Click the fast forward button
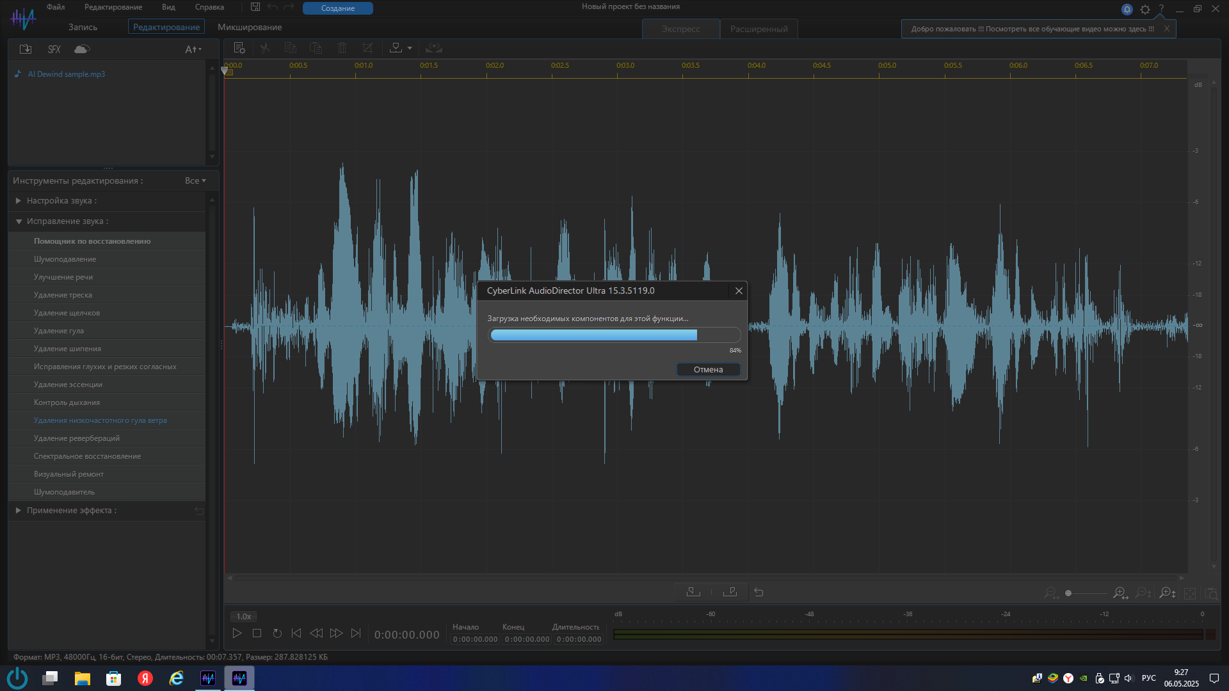This screenshot has height=691, width=1229. click(x=336, y=633)
